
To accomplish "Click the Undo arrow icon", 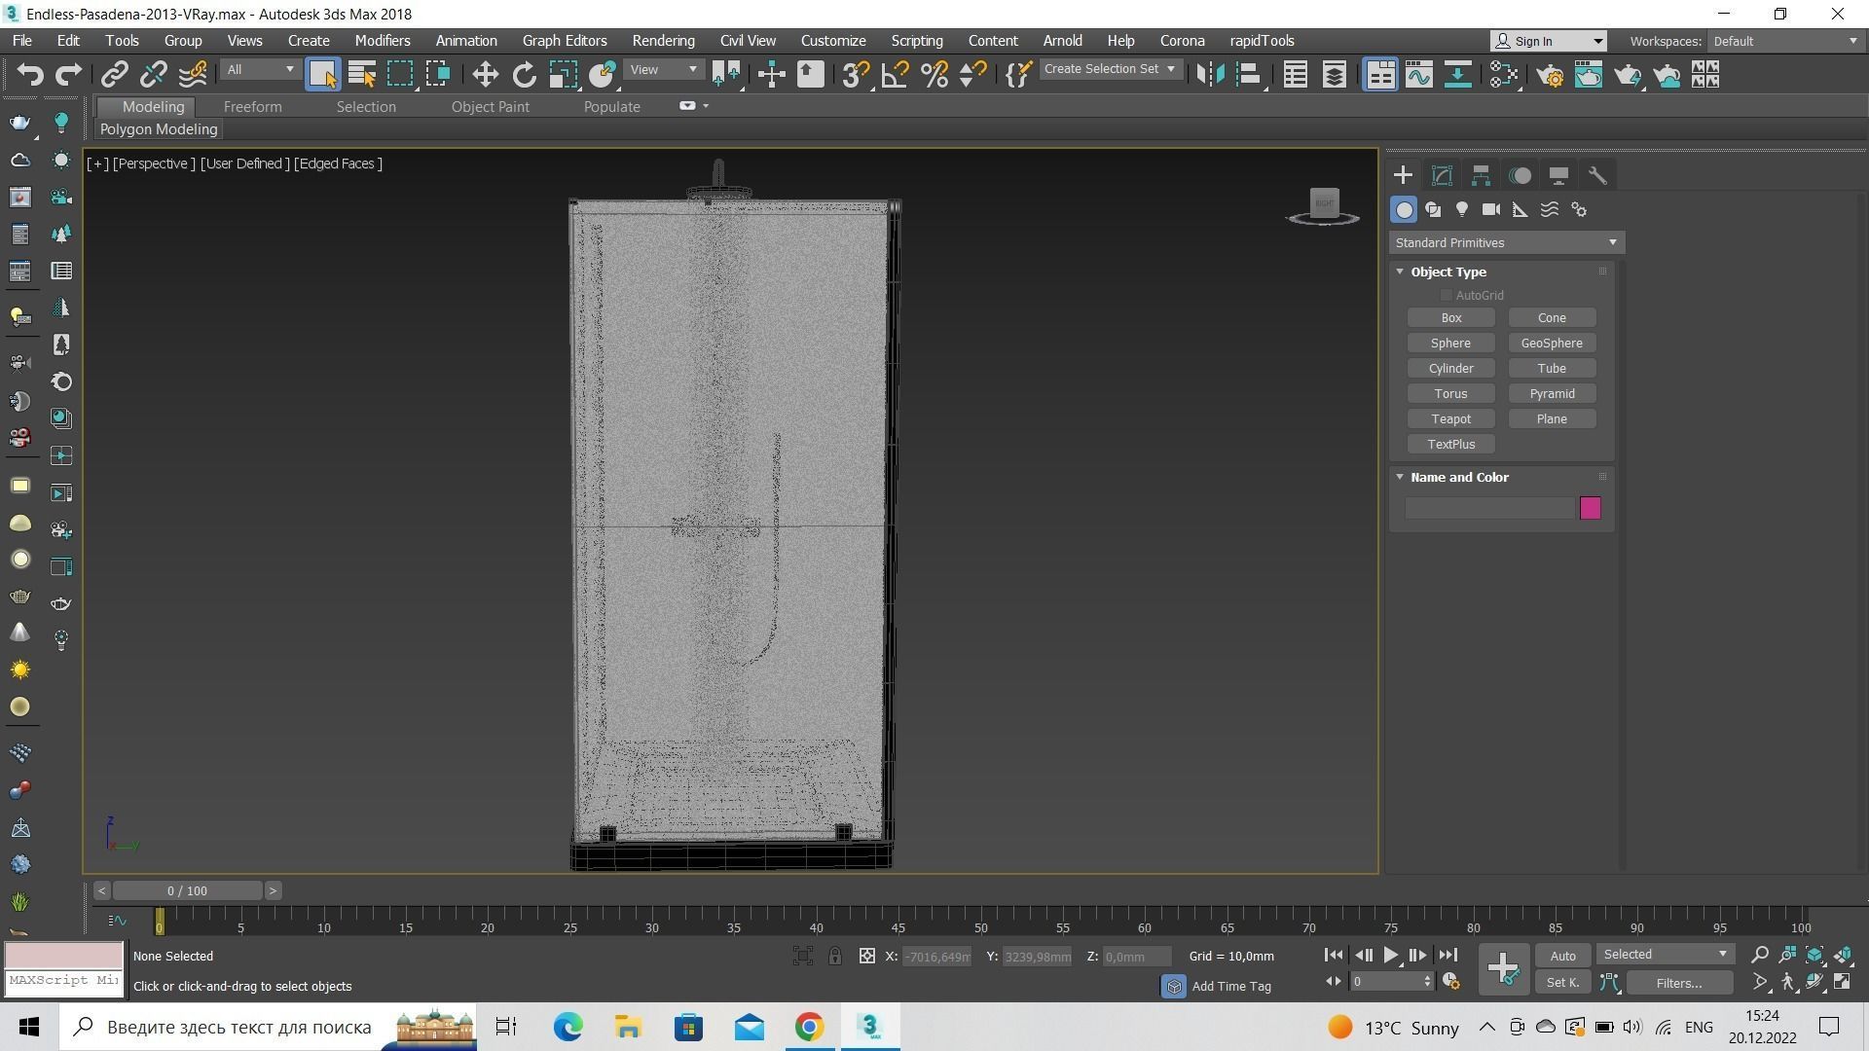I will pyautogui.click(x=30, y=75).
